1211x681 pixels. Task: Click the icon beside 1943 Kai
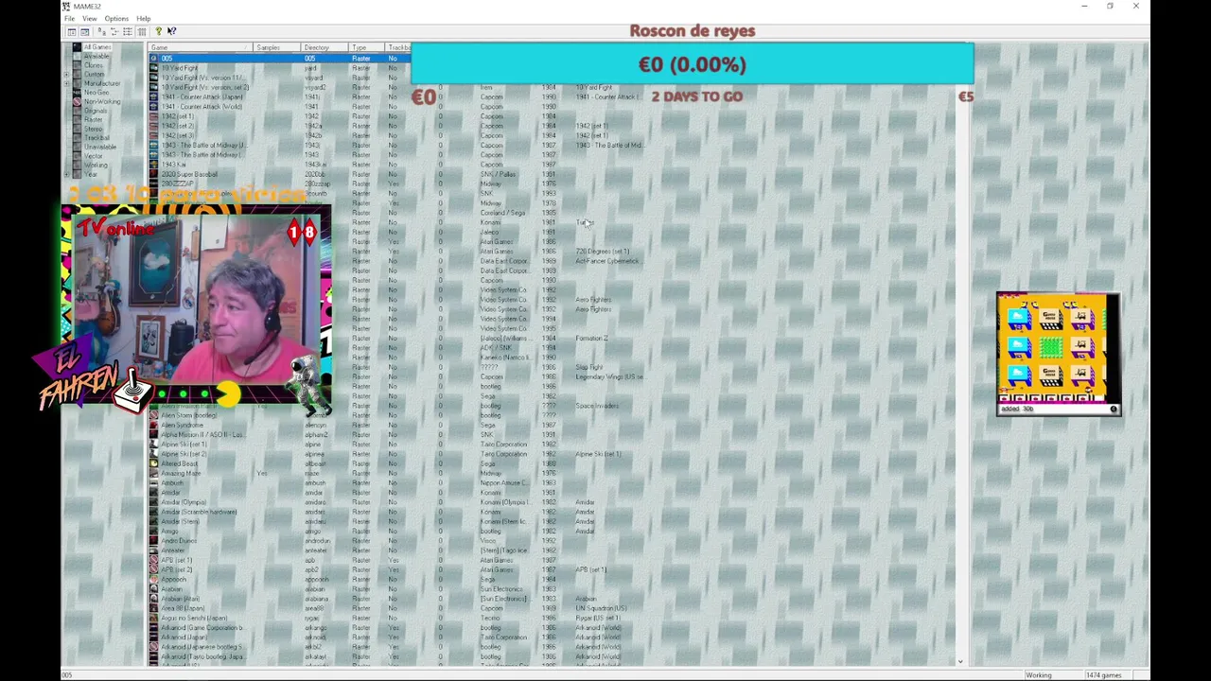pyautogui.click(x=153, y=164)
